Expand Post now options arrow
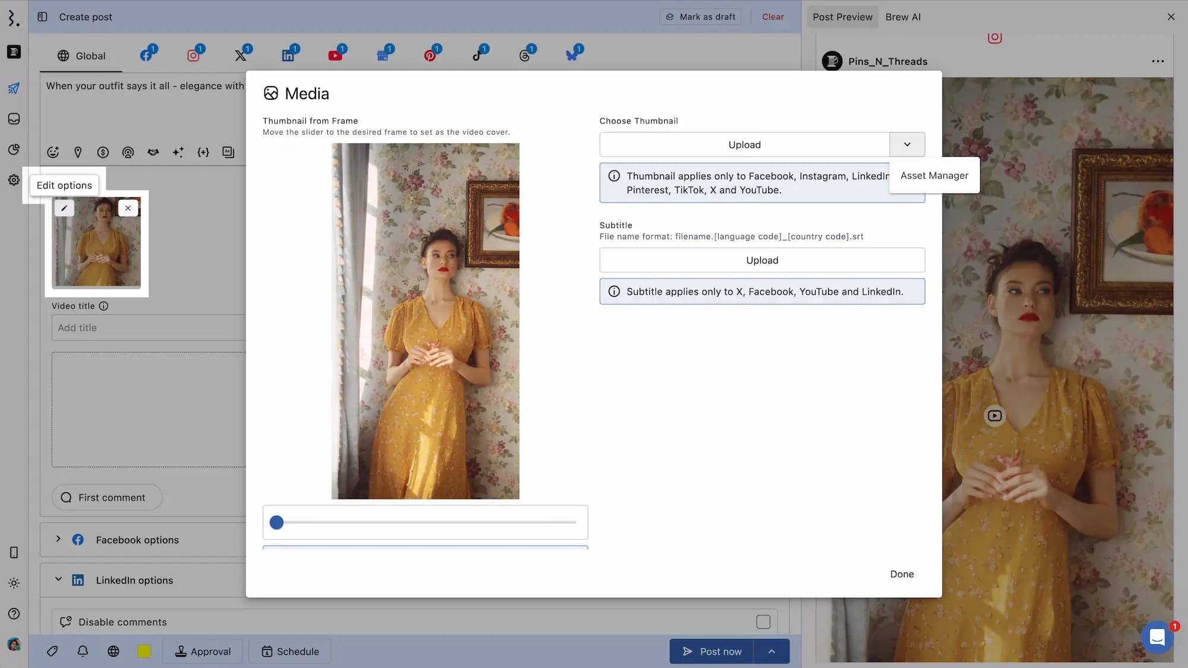Screen dimensions: 1188x668 [771, 651]
